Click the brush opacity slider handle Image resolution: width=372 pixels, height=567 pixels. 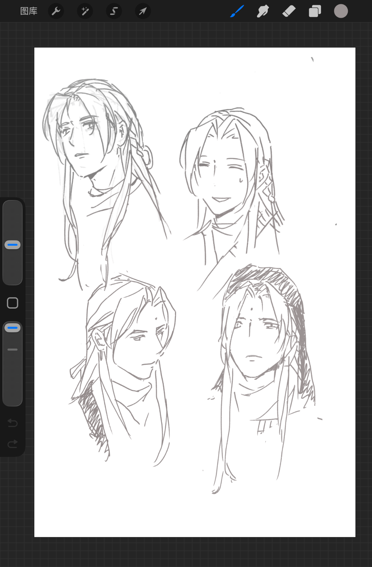(12, 328)
